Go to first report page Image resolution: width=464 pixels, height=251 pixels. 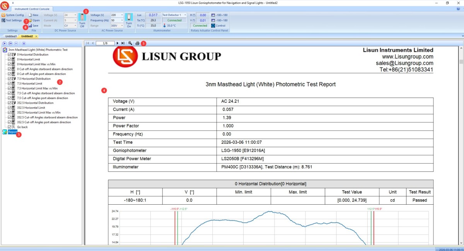tap(88, 43)
